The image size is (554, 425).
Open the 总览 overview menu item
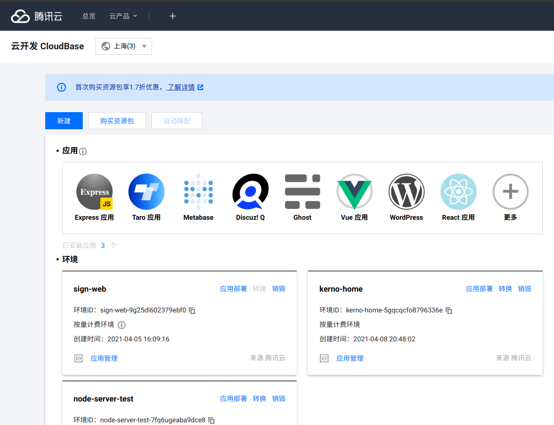pos(89,16)
